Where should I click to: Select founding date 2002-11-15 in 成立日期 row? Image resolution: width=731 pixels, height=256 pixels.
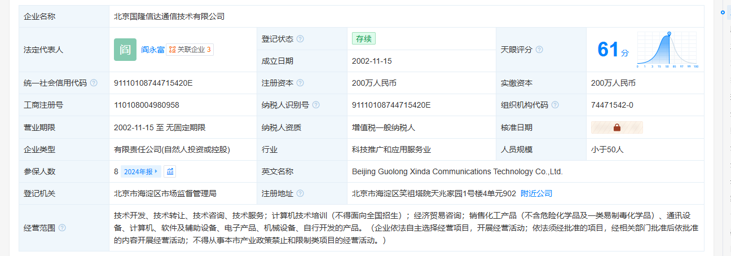tap(372, 61)
